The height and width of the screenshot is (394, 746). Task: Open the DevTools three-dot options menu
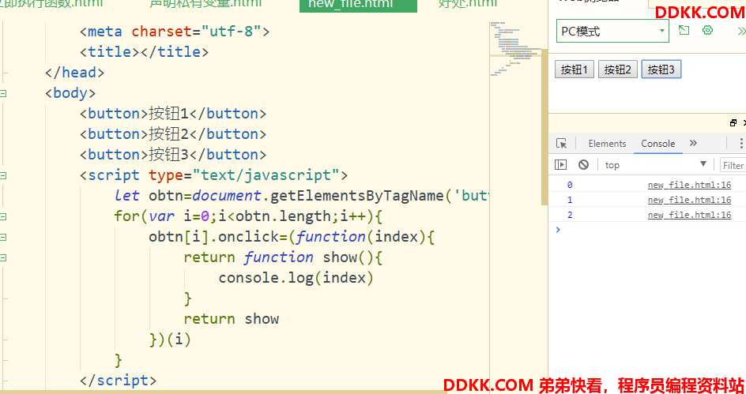740,144
